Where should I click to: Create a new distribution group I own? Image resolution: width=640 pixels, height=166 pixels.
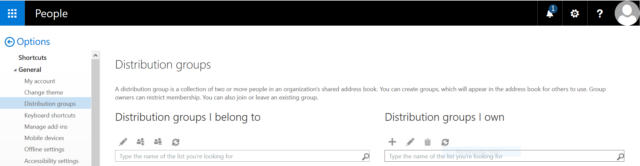pos(392,142)
